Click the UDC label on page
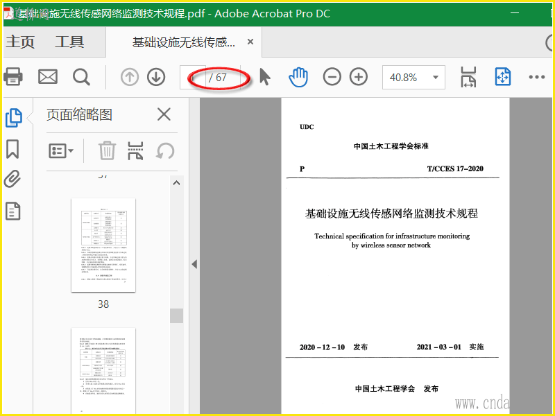 coord(307,127)
